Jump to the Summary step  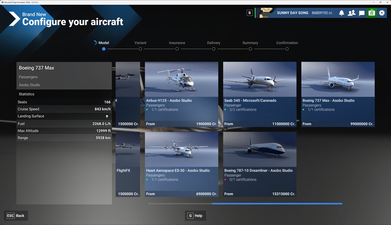coord(250,49)
